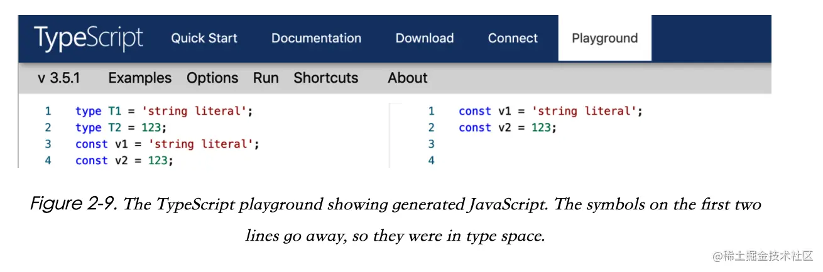Click 'const v1' line in left editor
823x272 pixels.
coord(167,144)
